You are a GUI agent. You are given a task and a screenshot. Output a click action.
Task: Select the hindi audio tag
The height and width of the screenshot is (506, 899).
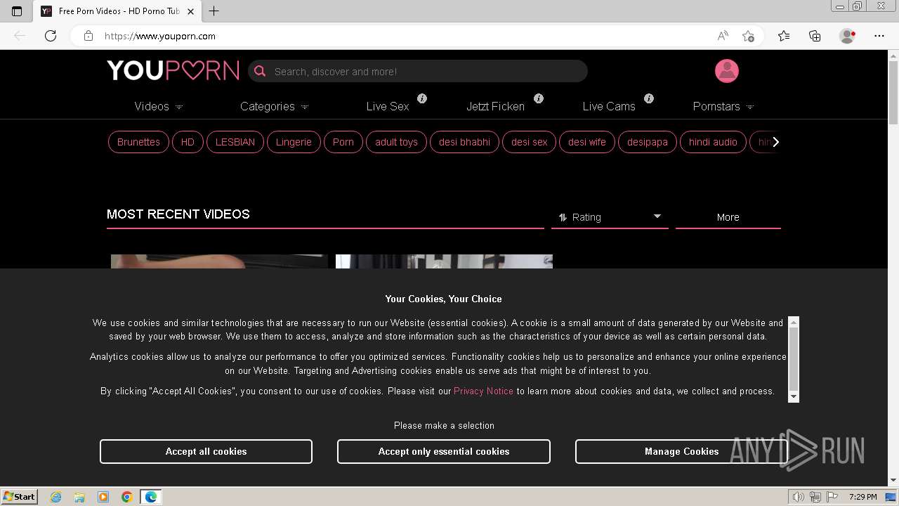(713, 142)
